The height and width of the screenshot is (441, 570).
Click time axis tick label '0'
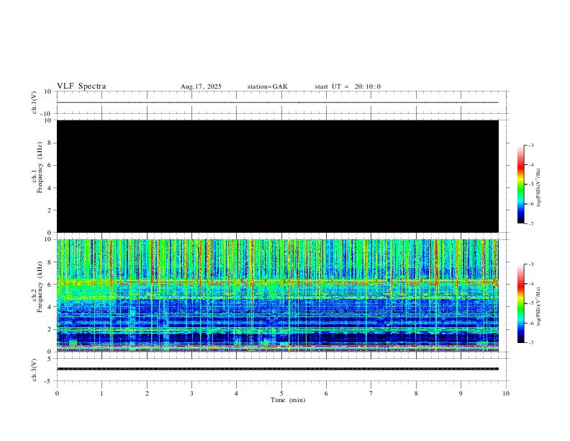point(57,393)
